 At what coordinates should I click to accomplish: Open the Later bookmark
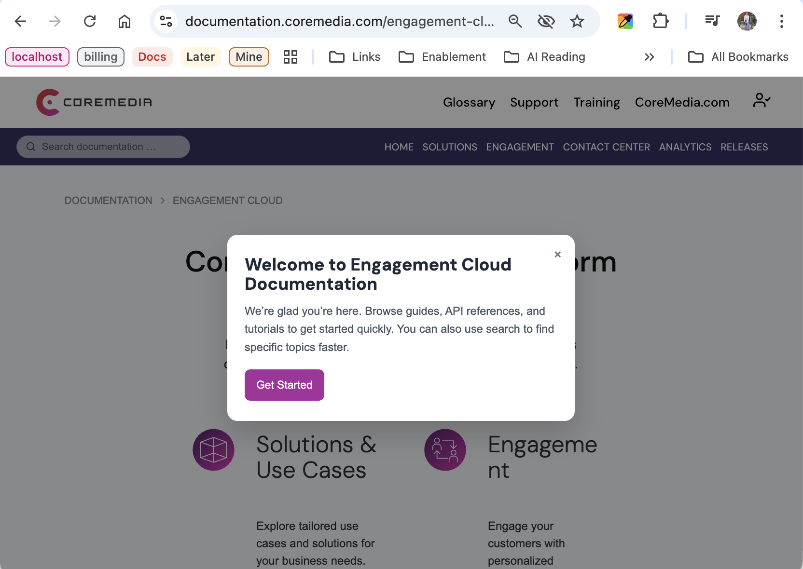tap(201, 57)
